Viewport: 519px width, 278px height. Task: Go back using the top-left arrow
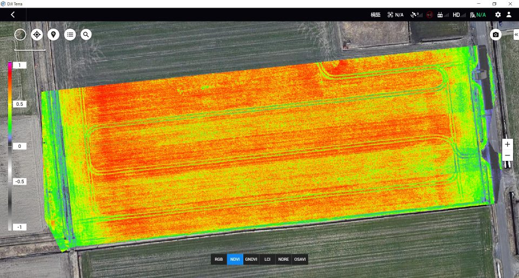coord(12,15)
